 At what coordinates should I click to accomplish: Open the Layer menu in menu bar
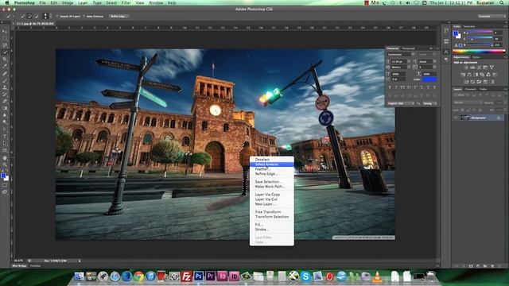pyautogui.click(x=83, y=2)
